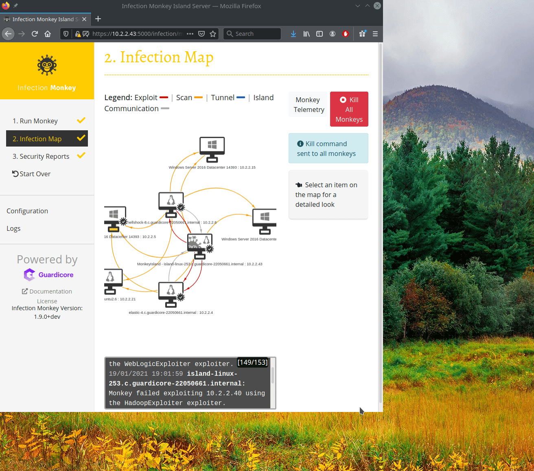Open the Library bookshelf icon
The height and width of the screenshot is (471, 534).
pos(306,34)
